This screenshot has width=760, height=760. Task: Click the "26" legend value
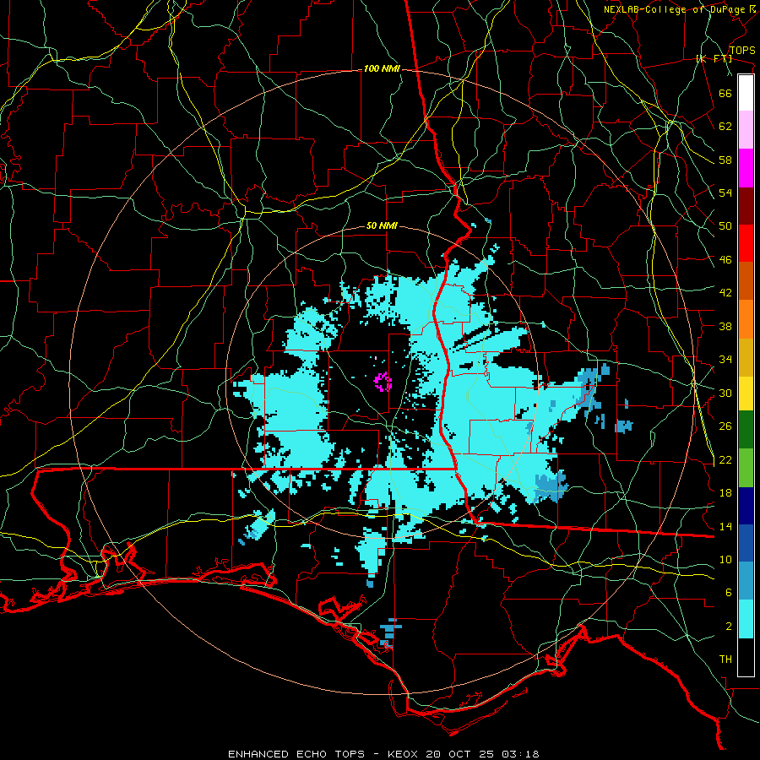[725, 426]
